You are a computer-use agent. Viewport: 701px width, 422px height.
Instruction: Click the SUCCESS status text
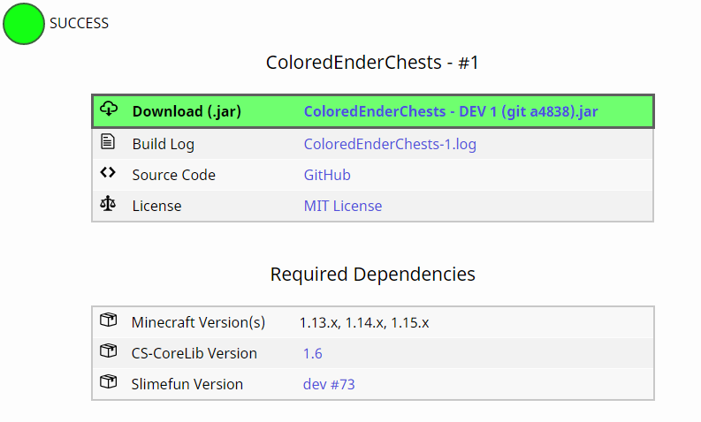pos(80,24)
